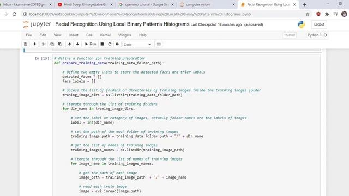Image resolution: width=349 pixels, height=196 pixels.
Task: Click the def prepare_training_data line
Action: (x=109, y=63)
